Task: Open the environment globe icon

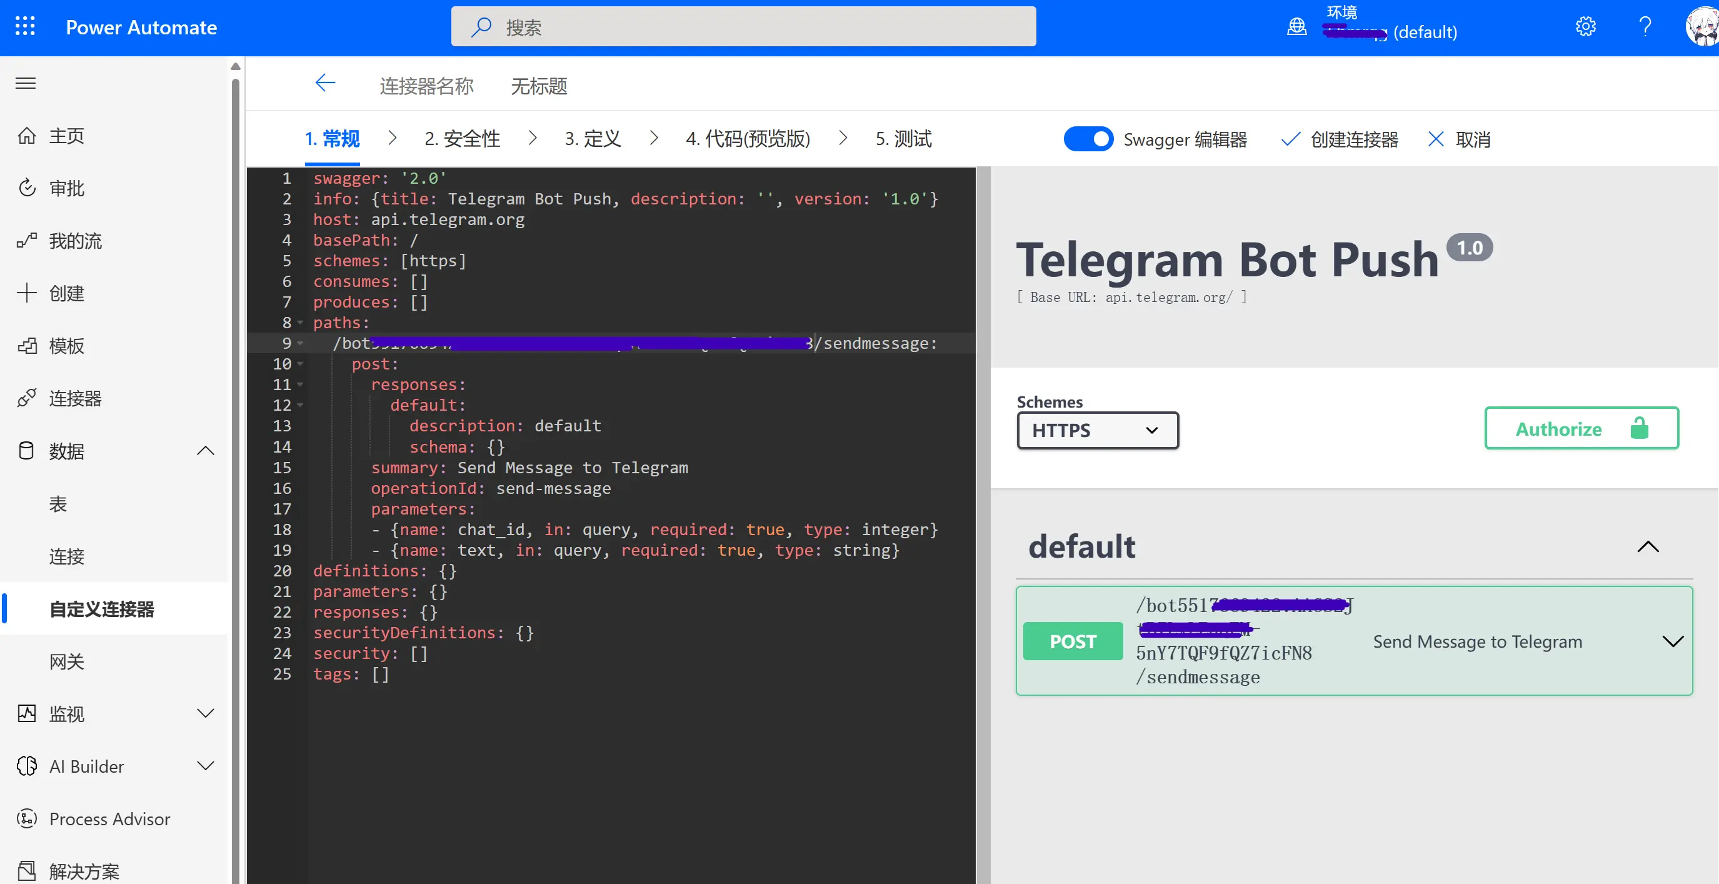Action: (x=1296, y=27)
